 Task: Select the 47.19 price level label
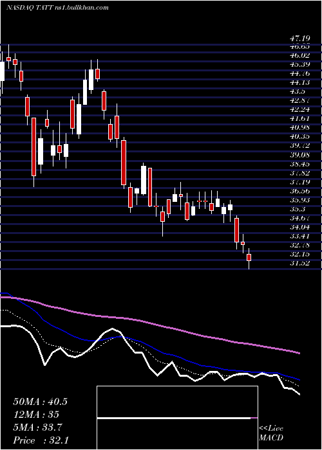[x=299, y=38]
